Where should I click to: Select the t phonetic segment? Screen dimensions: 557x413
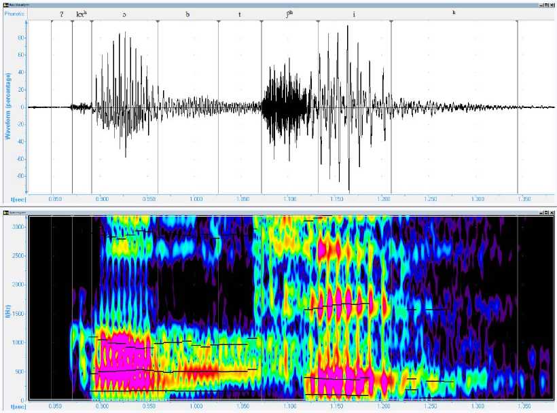[x=239, y=14]
